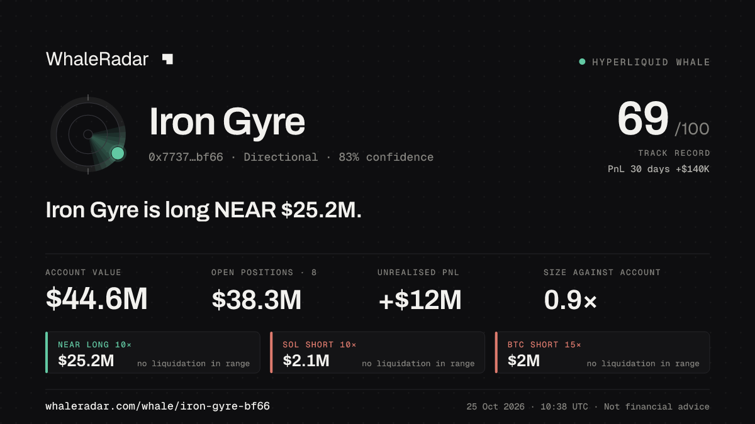Click the $25.2M amount in the NEAR card

(86, 361)
